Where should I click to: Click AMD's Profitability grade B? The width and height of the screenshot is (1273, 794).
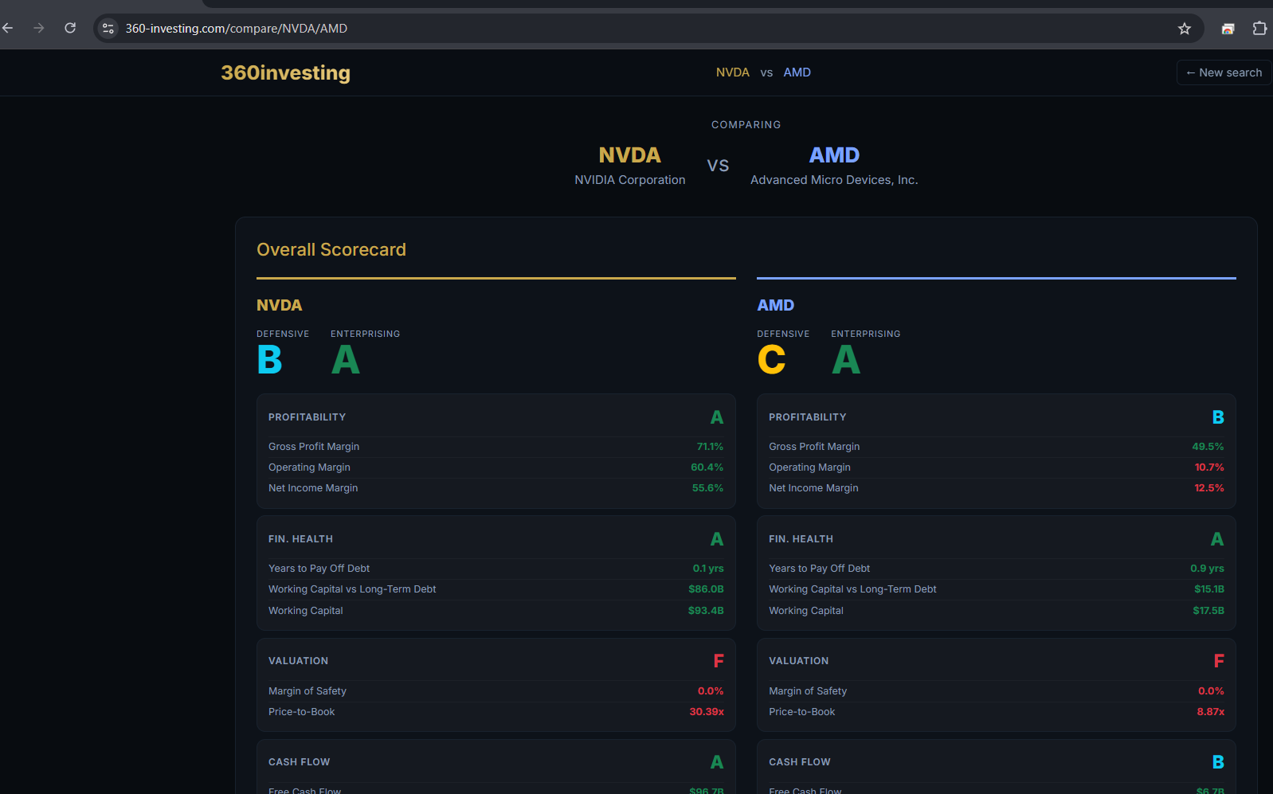coord(1218,417)
